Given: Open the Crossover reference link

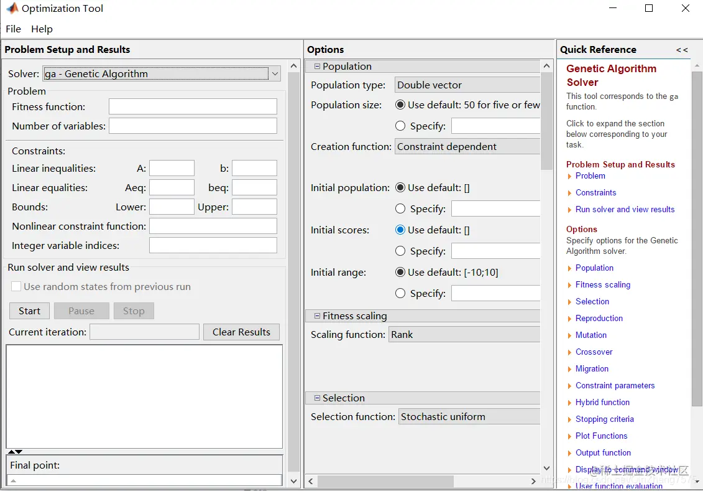Looking at the screenshot, I should coord(594,352).
